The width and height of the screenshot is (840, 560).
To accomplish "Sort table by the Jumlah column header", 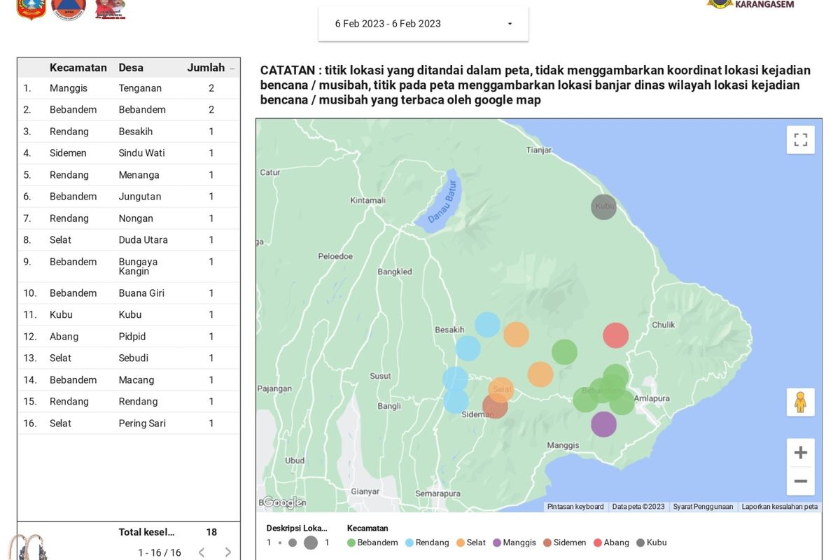I will tap(206, 68).
